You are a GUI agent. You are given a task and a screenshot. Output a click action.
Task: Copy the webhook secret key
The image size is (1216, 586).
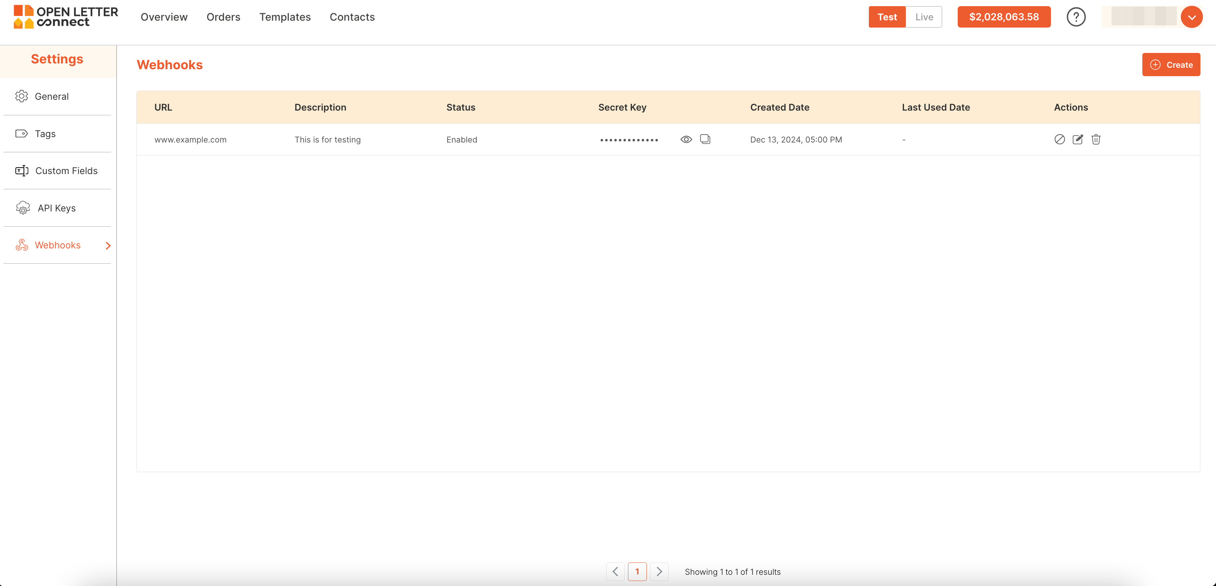(705, 139)
